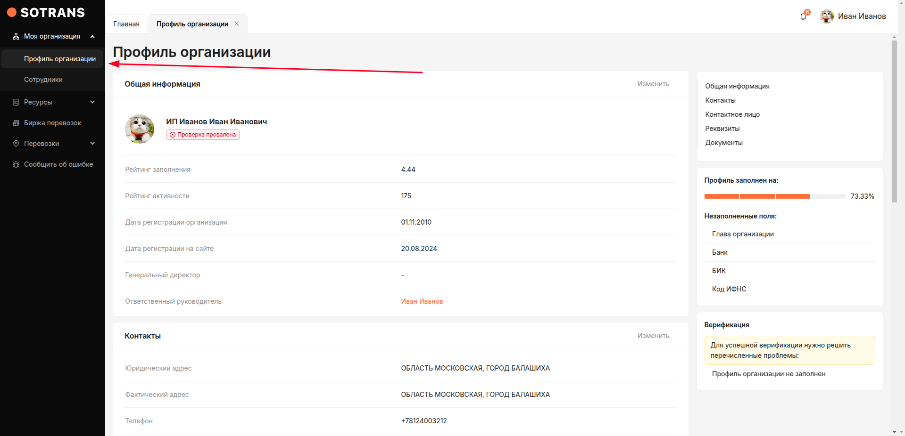
Task: Click the organization cat avatar thumbnail
Action: coord(140,129)
